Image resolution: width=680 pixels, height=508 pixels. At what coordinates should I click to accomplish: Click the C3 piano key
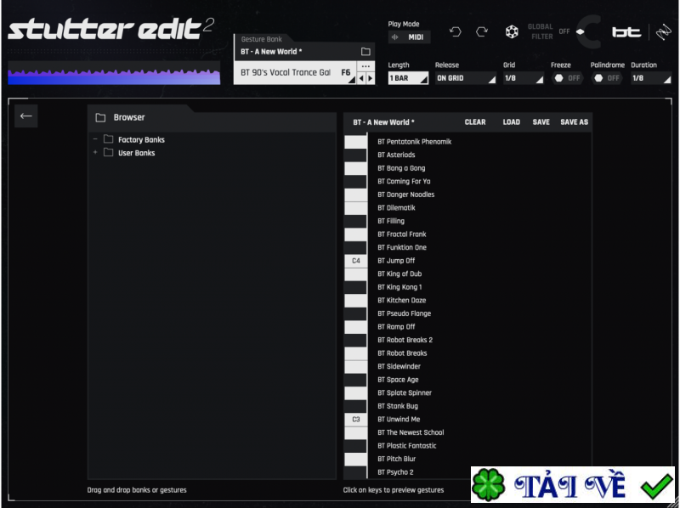pyautogui.click(x=355, y=419)
